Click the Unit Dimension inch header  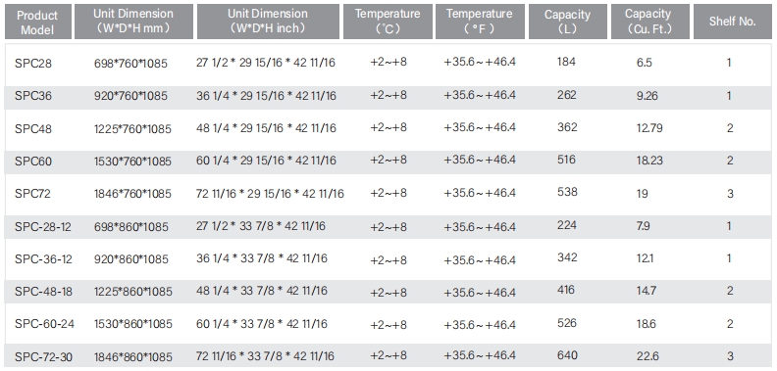(x=268, y=22)
